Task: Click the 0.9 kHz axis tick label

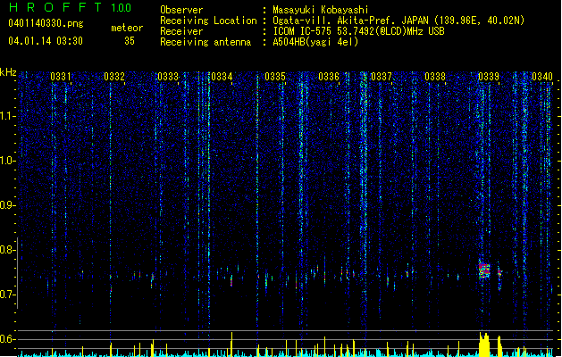Action: (8, 205)
